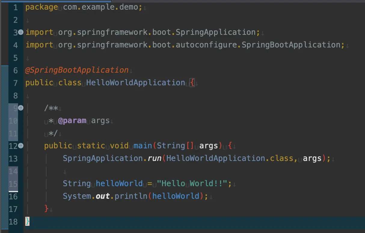This screenshot has width=365, height=233.
Task: Click 'HelloWorldApplication.class' argument on line 13
Action: (x=229, y=158)
